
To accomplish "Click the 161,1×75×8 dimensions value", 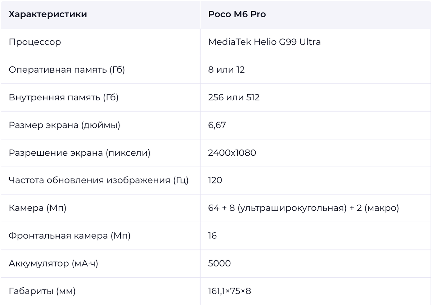I will click(x=229, y=291).
